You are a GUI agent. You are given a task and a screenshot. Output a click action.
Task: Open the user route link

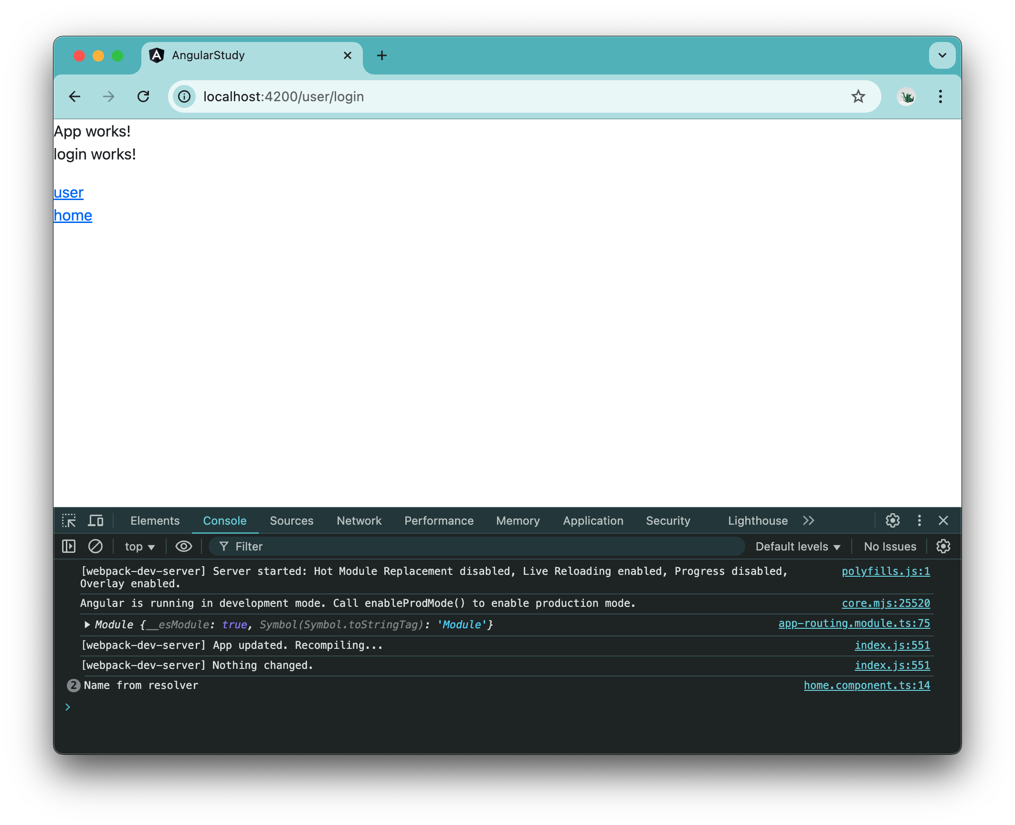pos(68,192)
